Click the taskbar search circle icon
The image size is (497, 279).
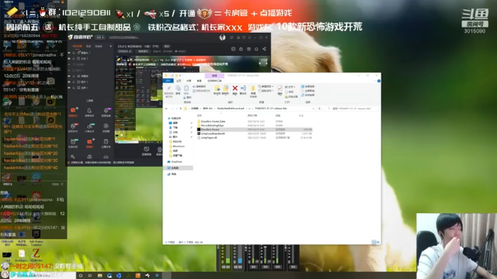click(x=81, y=276)
